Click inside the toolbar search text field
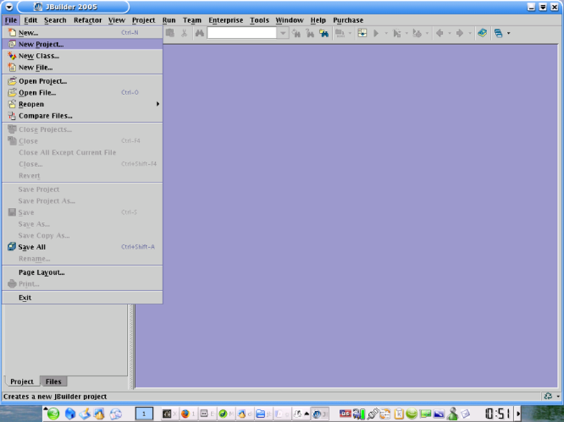This screenshot has width=564, height=422. click(x=242, y=33)
